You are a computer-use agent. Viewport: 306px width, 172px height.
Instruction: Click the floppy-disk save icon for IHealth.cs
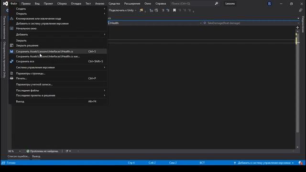pos(11,52)
